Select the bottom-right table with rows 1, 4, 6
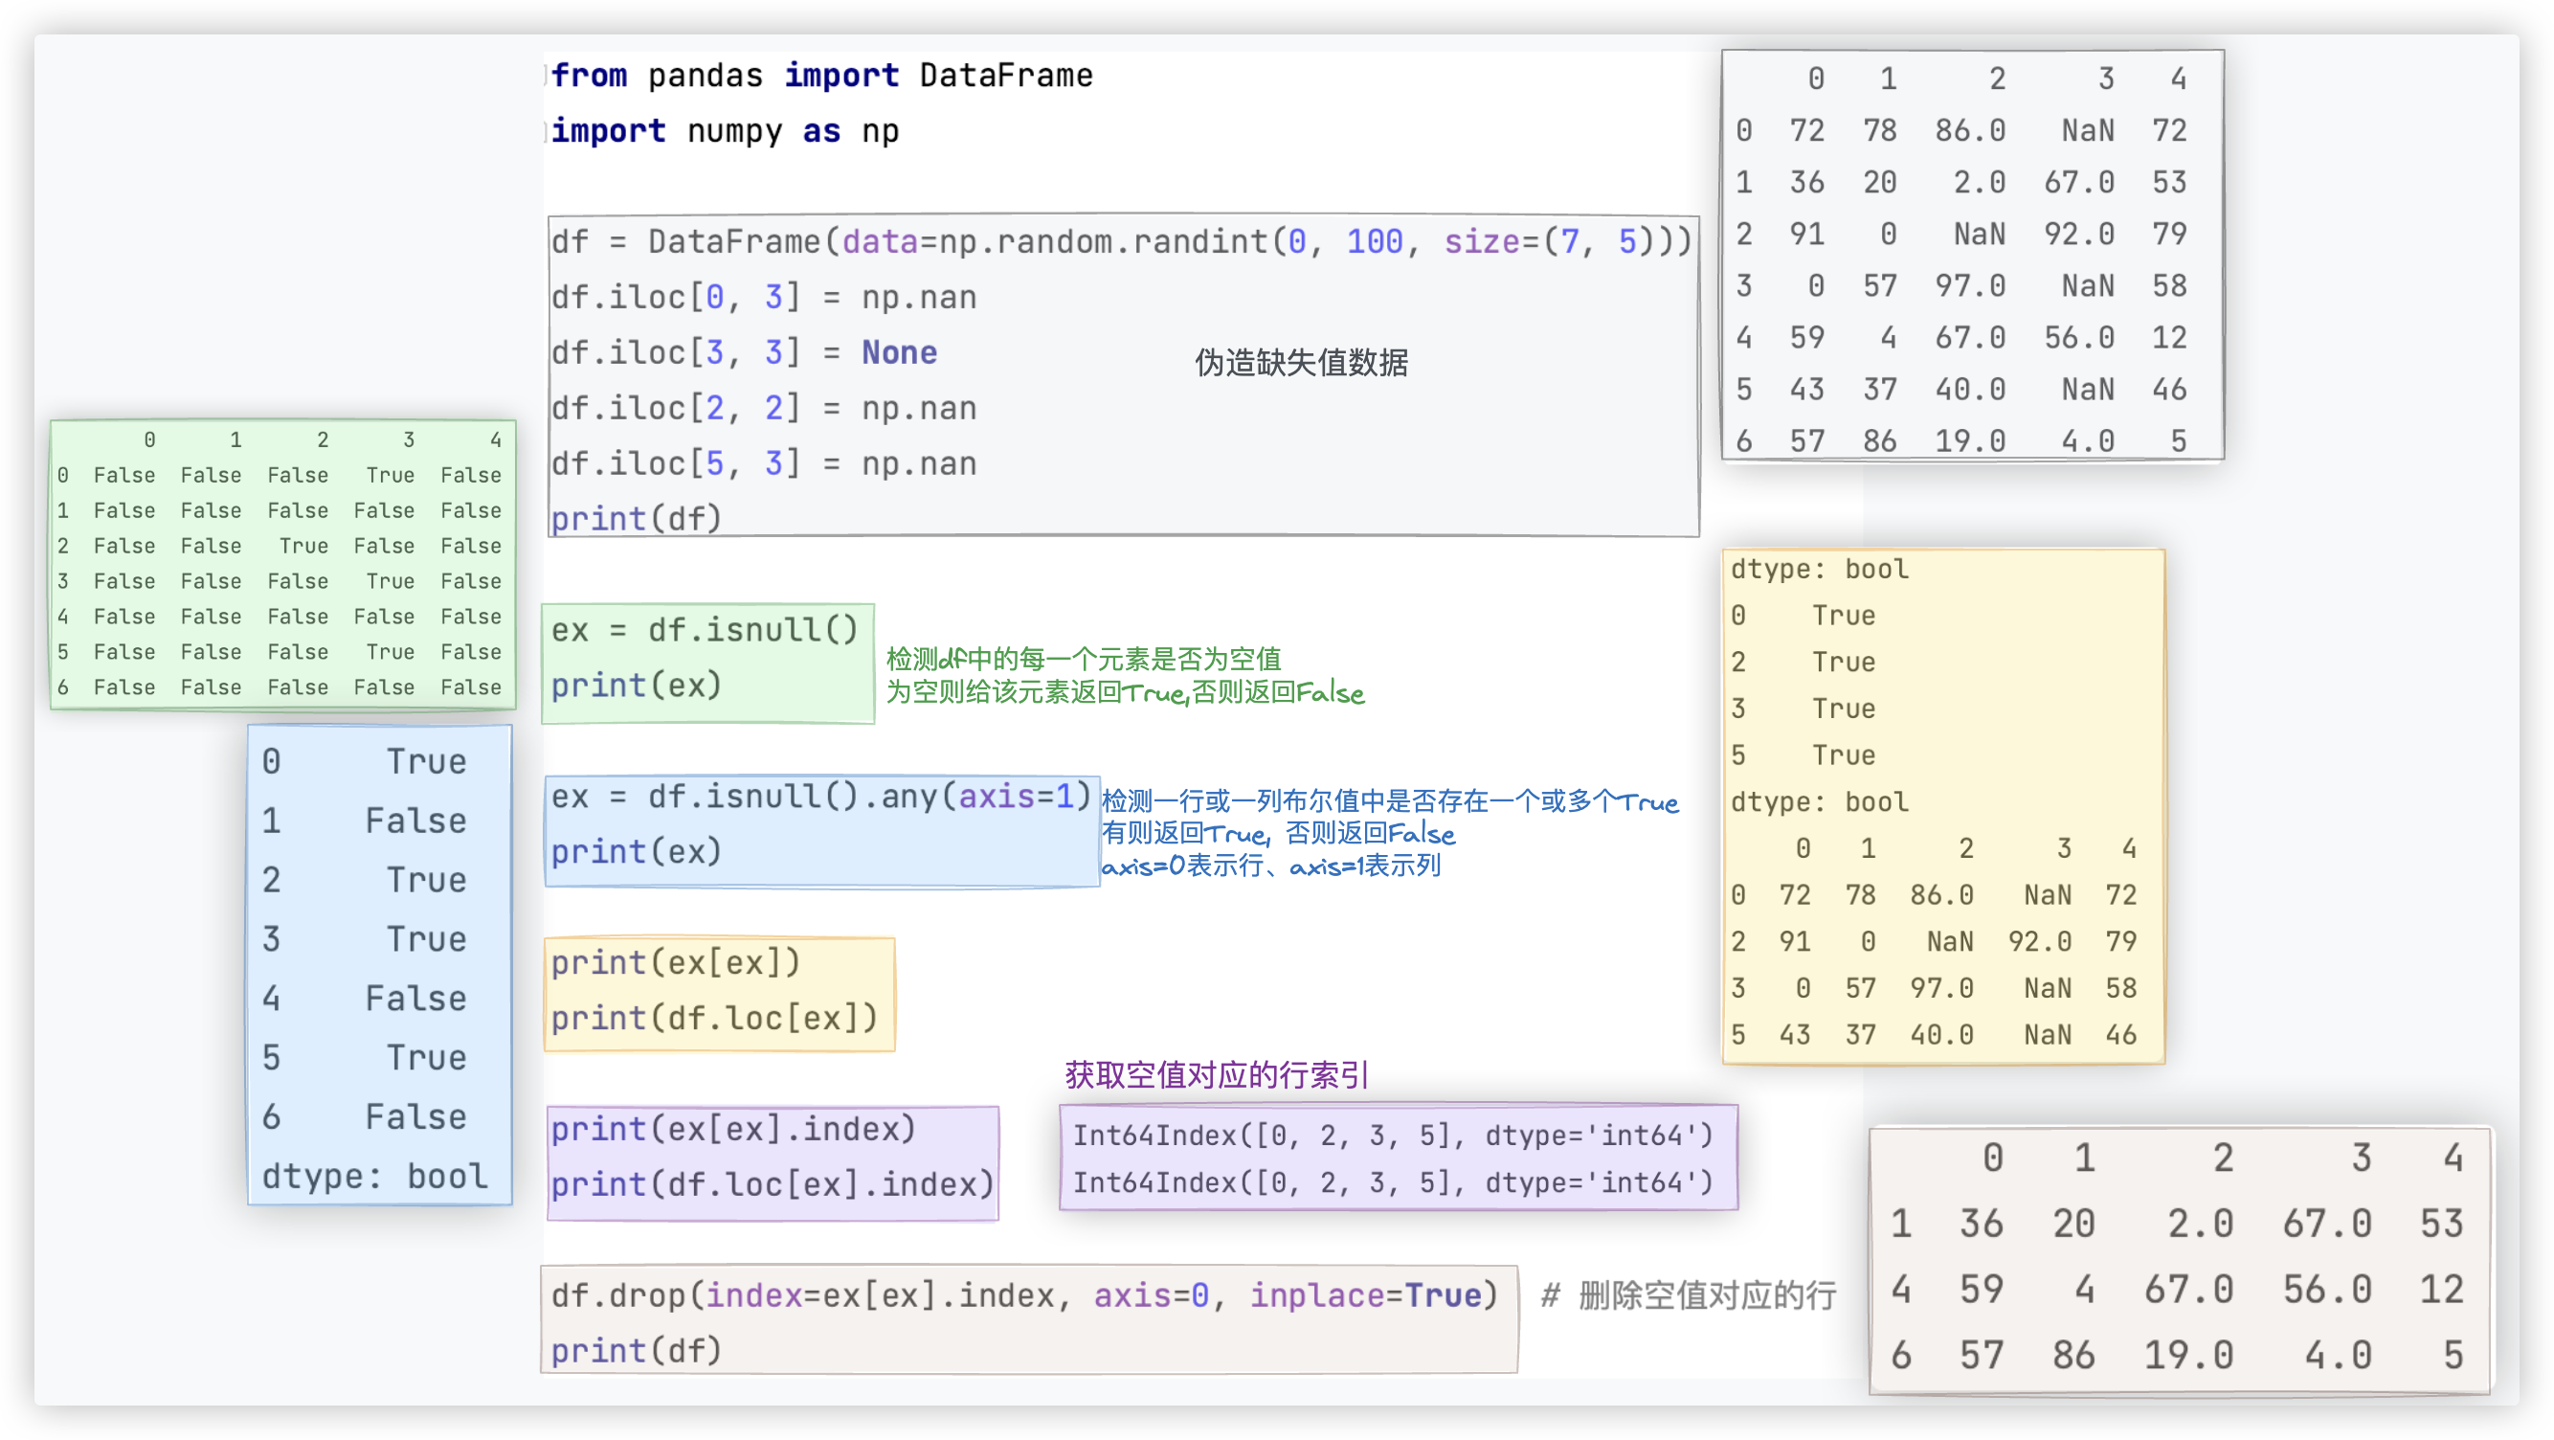 coord(2179,1259)
